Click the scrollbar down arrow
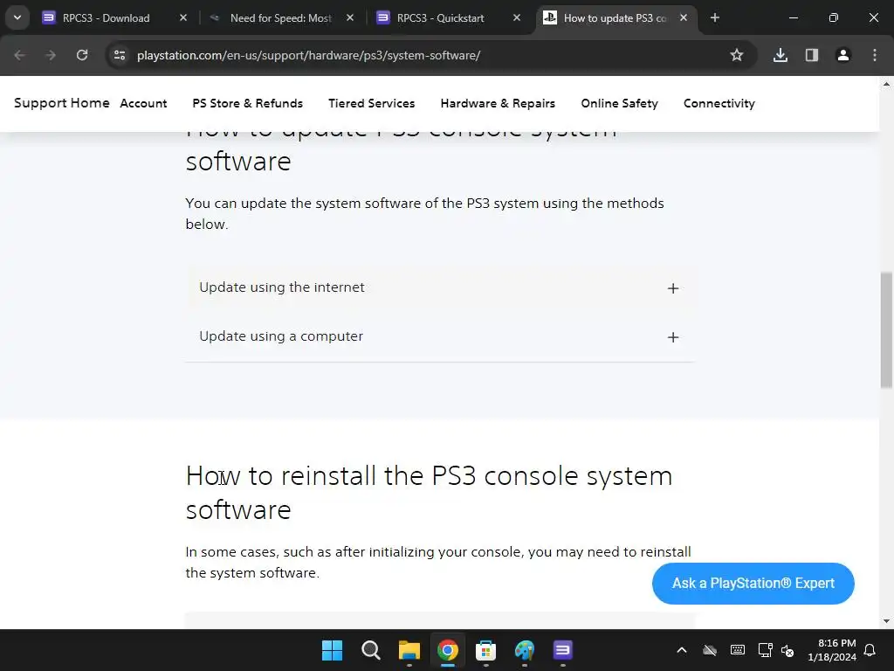Image resolution: width=894 pixels, height=671 pixels. click(x=886, y=621)
